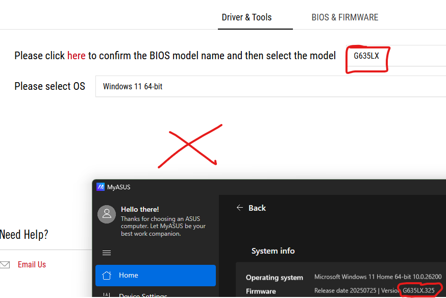The height and width of the screenshot is (298, 446).
Task: Click the 'Need Help?' heading
Action: pos(24,235)
